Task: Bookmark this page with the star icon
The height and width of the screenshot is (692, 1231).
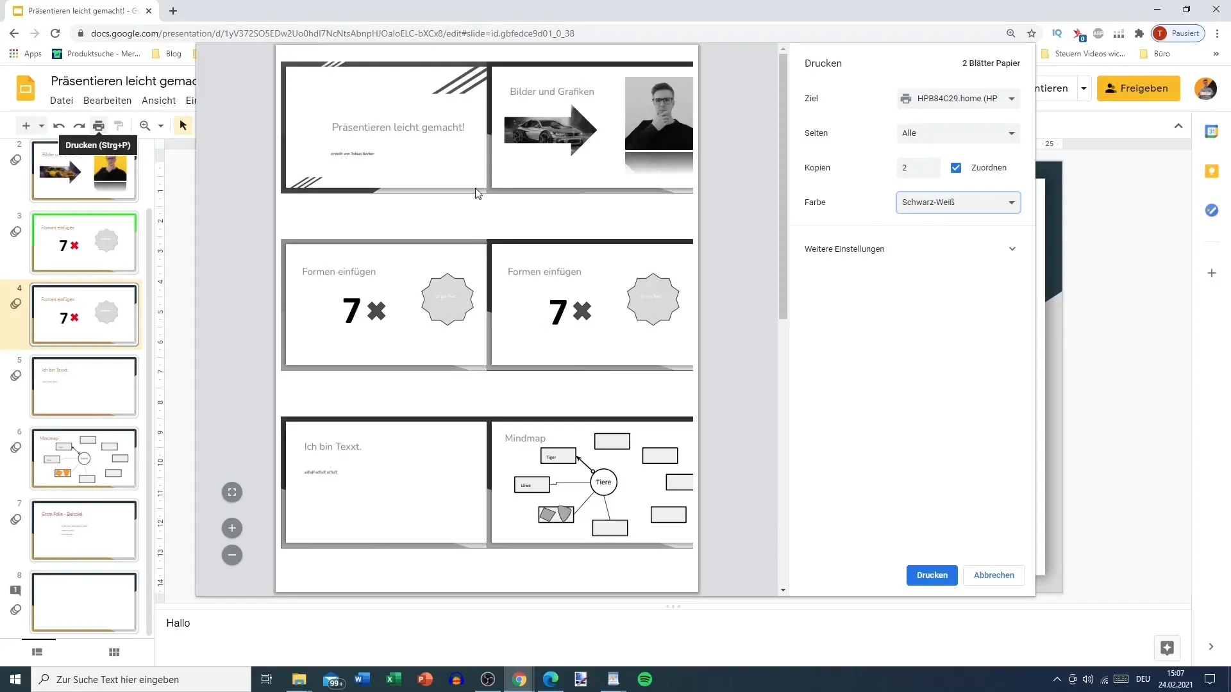Action: pos(1031,33)
